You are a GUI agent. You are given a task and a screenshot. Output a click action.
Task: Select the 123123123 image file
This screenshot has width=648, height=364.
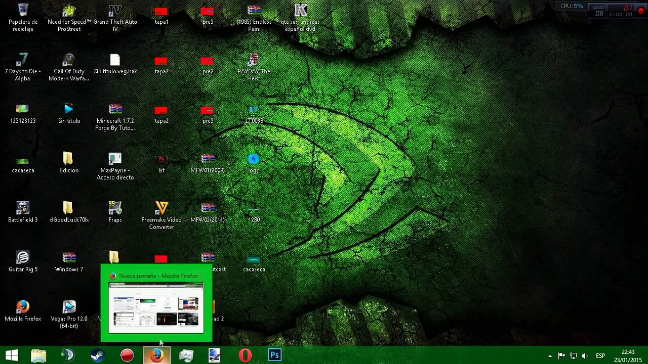pyautogui.click(x=23, y=113)
